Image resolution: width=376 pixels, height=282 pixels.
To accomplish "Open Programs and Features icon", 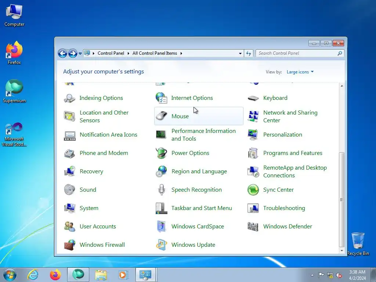I will click(x=253, y=153).
